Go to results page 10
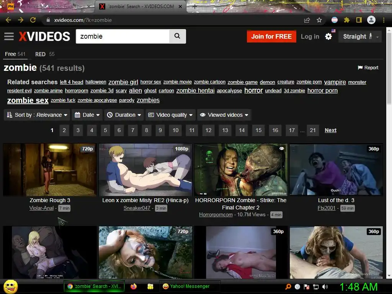The image size is (392, 294). pyautogui.click(x=175, y=130)
